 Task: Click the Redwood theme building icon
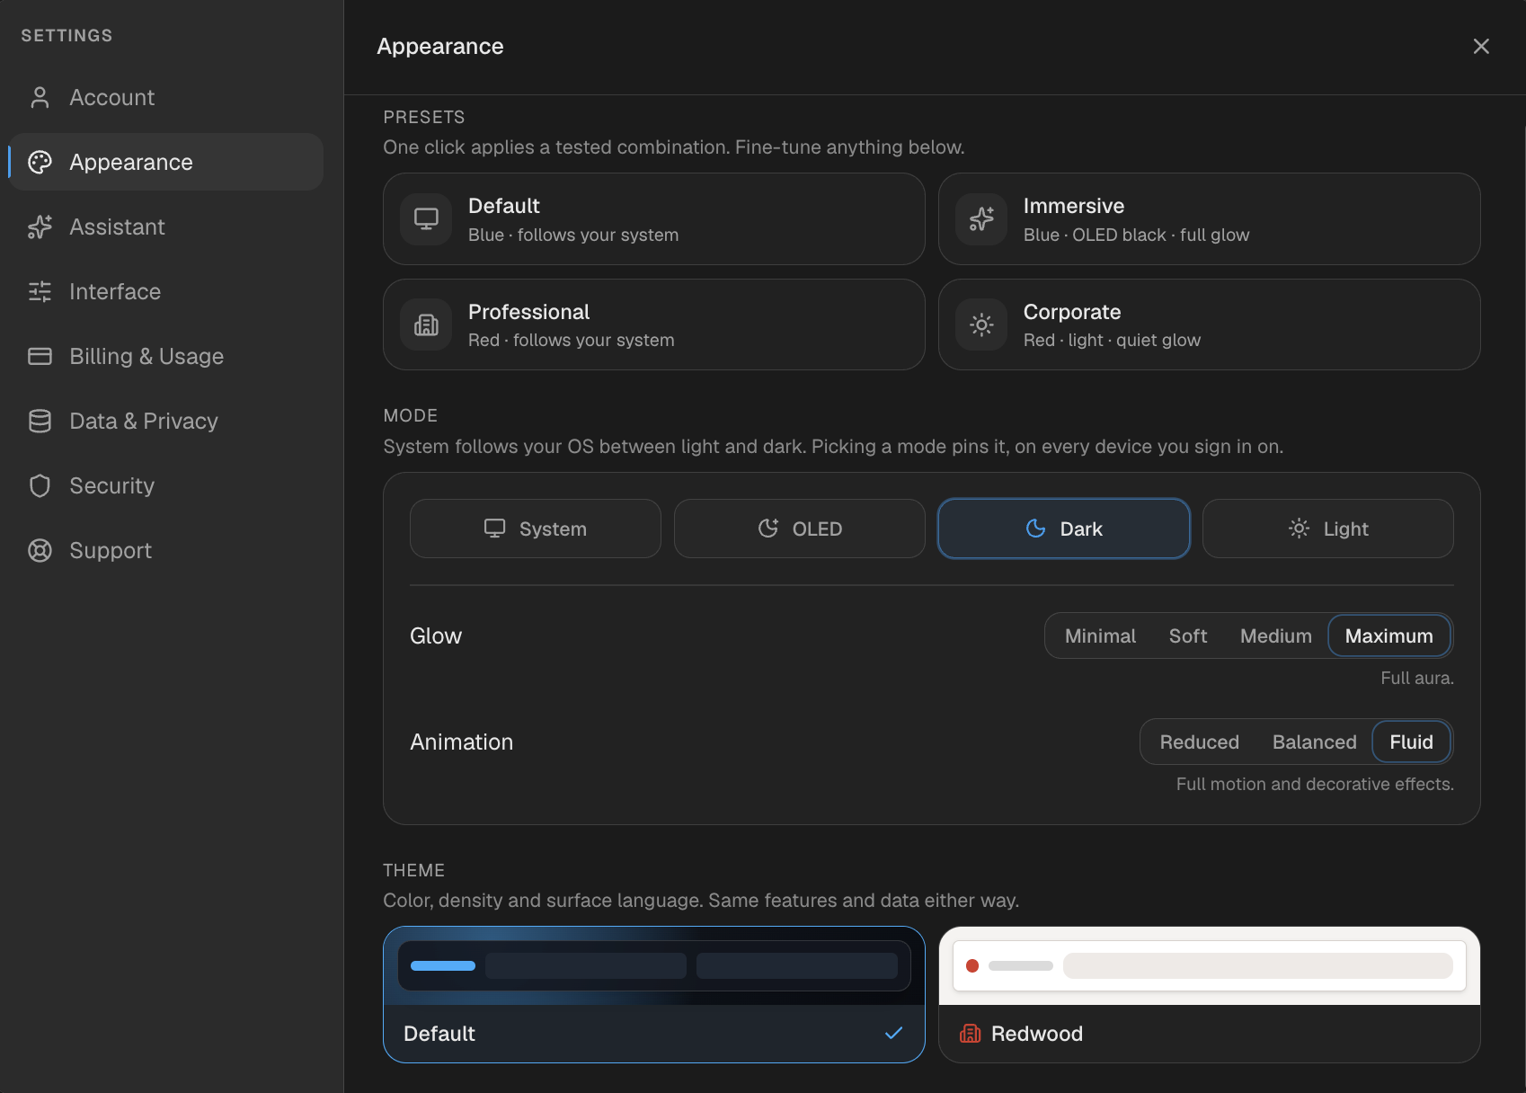point(971,1034)
